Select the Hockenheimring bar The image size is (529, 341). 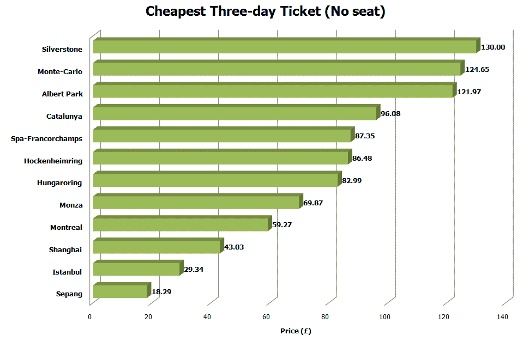[220, 159]
